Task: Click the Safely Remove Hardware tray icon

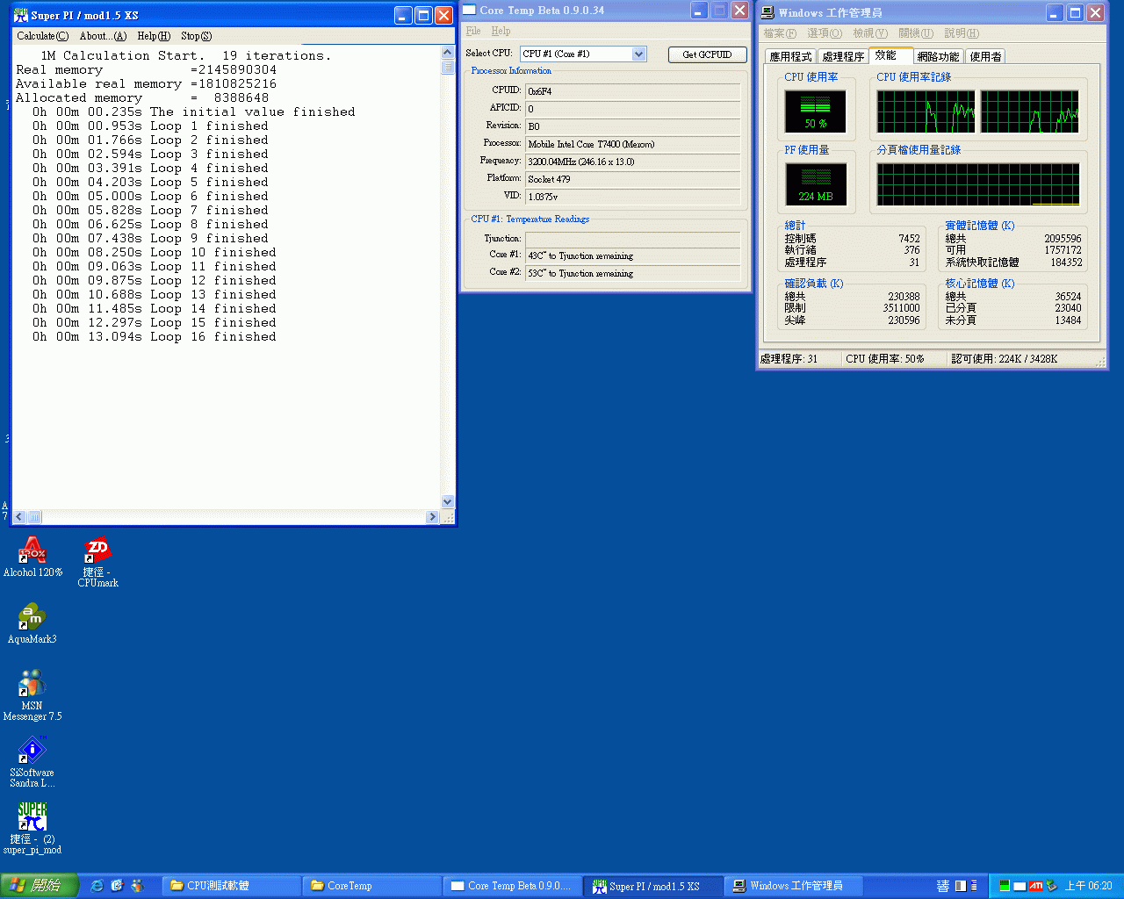Action: tap(1052, 885)
